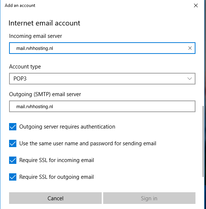Disable Require SSL for incoming email checkbox
The height and width of the screenshot is (209, 206).
click(13, 160)
